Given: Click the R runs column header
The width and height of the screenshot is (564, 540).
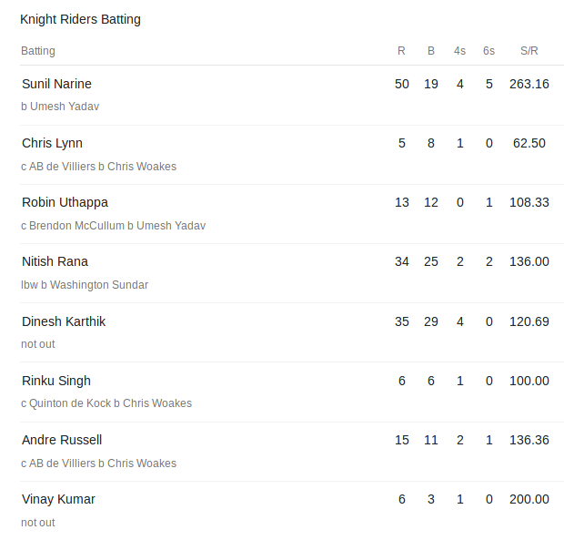Looking at the screenshot, I should [x=401, y=51].
